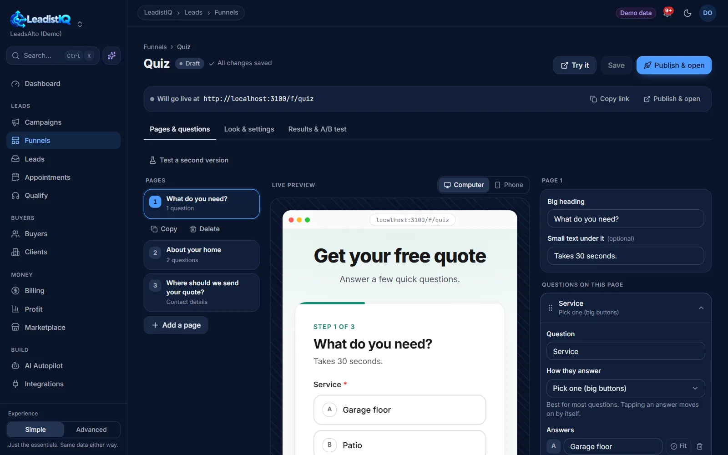Open Billing in the sidebar
The height and width of the screenshot is (455, 728).
click(63, 291)
